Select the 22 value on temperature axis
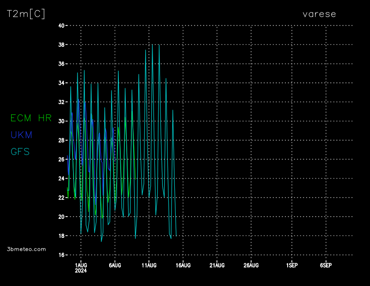370x286 pixels. (x=61, y=198)
